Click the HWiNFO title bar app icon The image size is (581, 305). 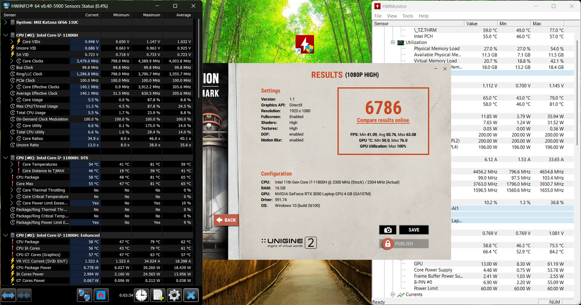pos(7,6)
